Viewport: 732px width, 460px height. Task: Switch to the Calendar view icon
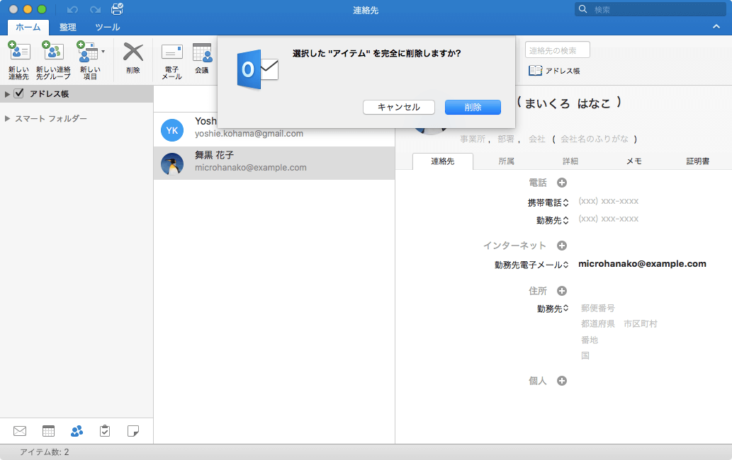pyautogui.click(x=47, y=430)
